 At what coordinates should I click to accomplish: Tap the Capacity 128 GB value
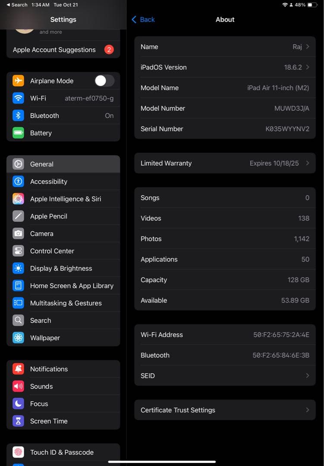coord(299,280)
